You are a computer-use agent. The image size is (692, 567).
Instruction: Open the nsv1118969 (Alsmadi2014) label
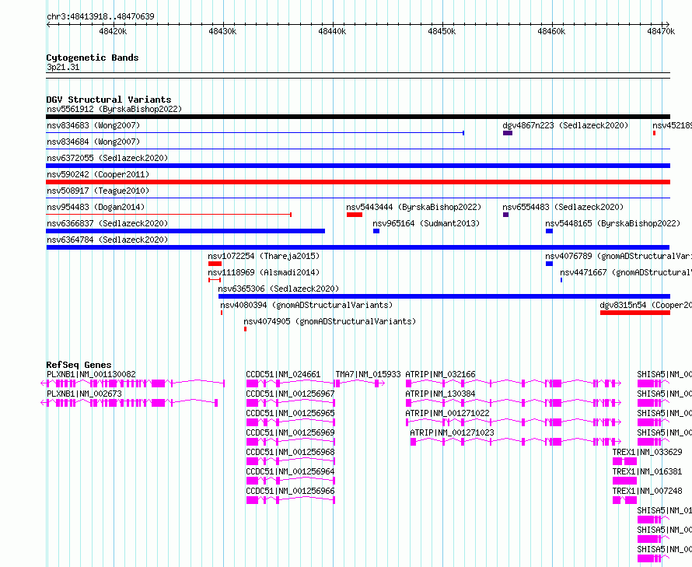264,272
